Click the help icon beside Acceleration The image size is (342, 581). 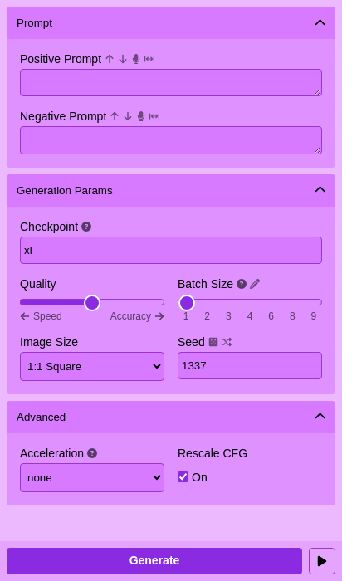92,453
